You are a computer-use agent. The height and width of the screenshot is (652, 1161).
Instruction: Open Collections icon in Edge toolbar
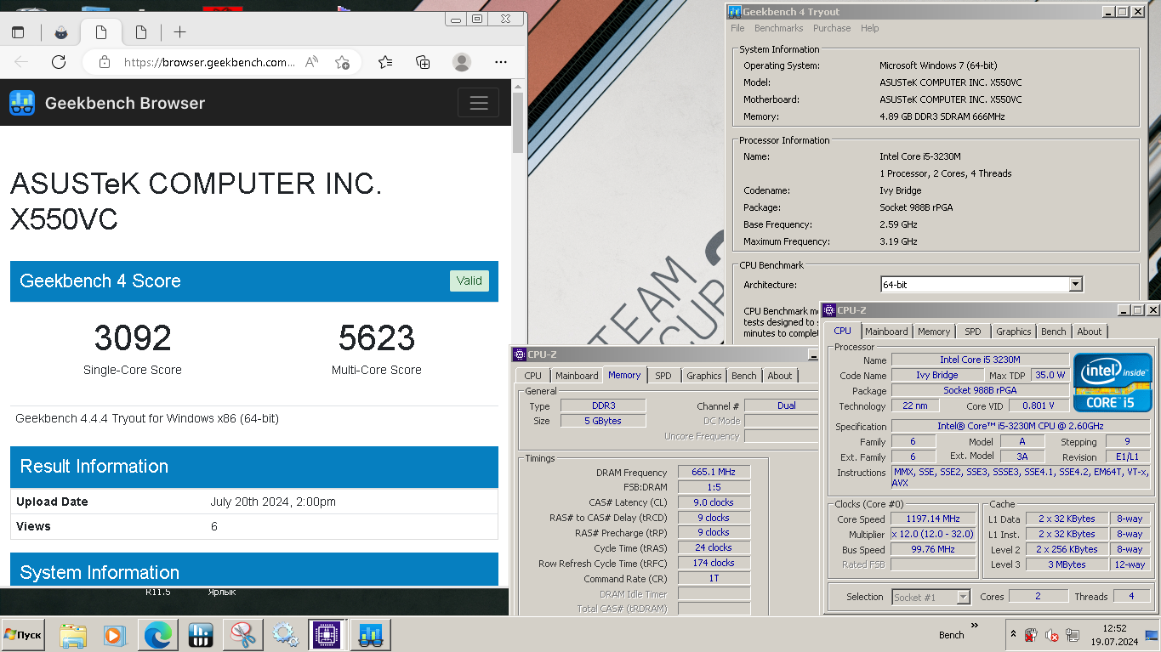(423, 62)
